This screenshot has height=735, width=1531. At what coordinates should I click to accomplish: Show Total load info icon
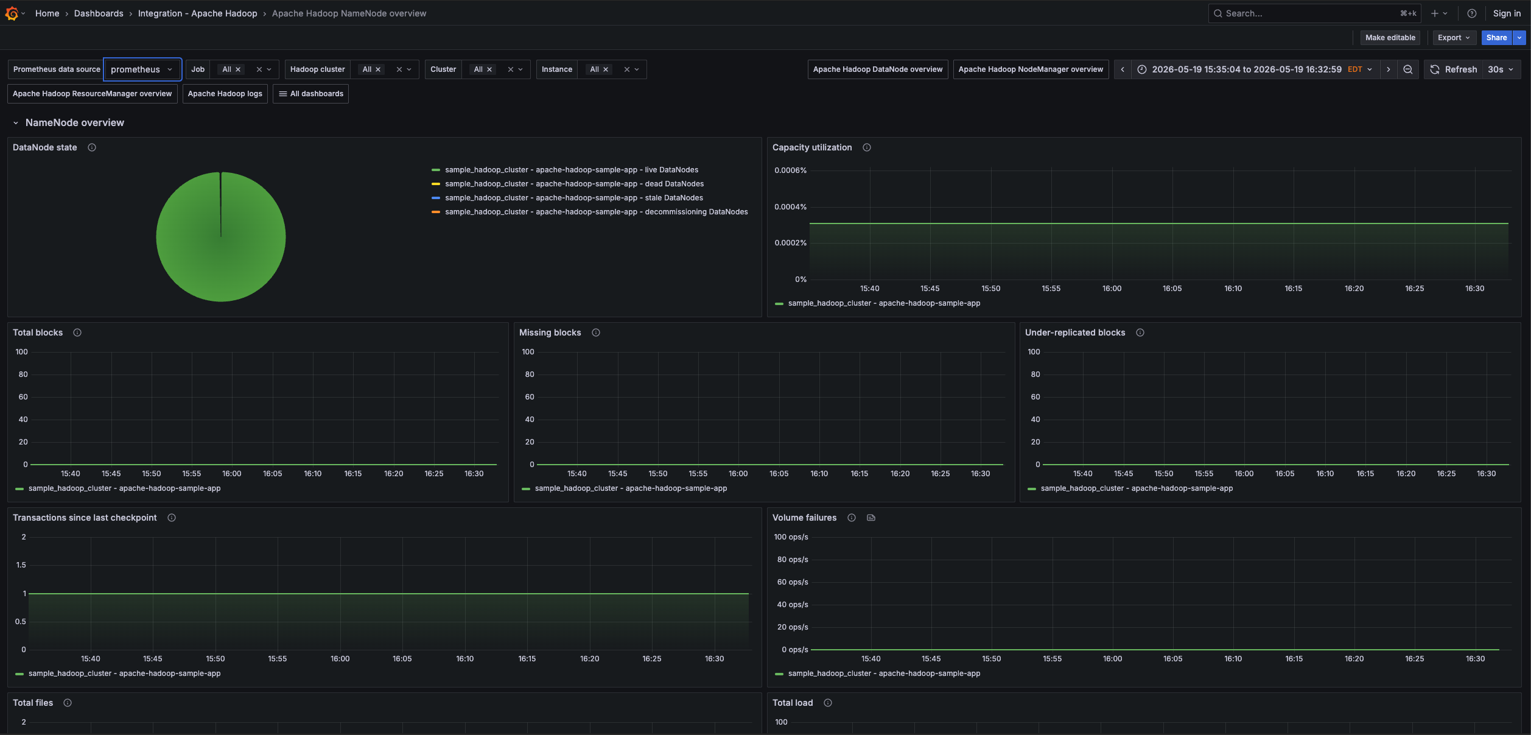(828, 703)
